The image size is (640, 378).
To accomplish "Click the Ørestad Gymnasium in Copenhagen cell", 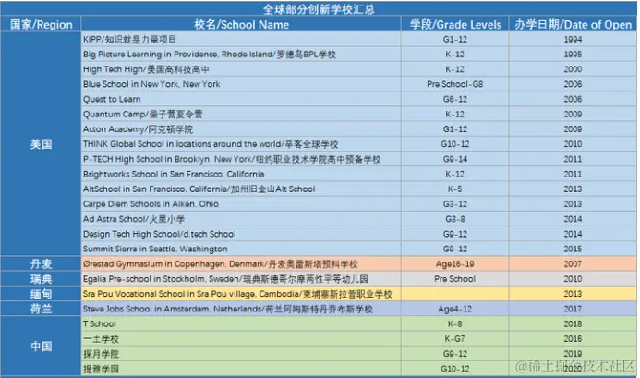I will tap(241, 264).
